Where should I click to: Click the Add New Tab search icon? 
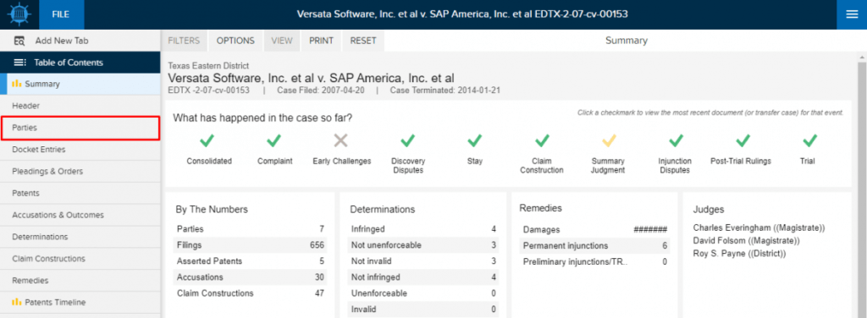click(19, 41)
